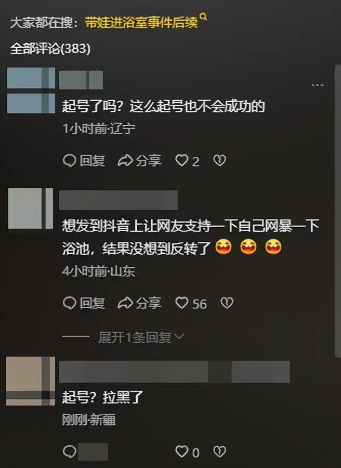Click the search magnifier icon beside trending topic
341x468 pixels.
(203, 17)
